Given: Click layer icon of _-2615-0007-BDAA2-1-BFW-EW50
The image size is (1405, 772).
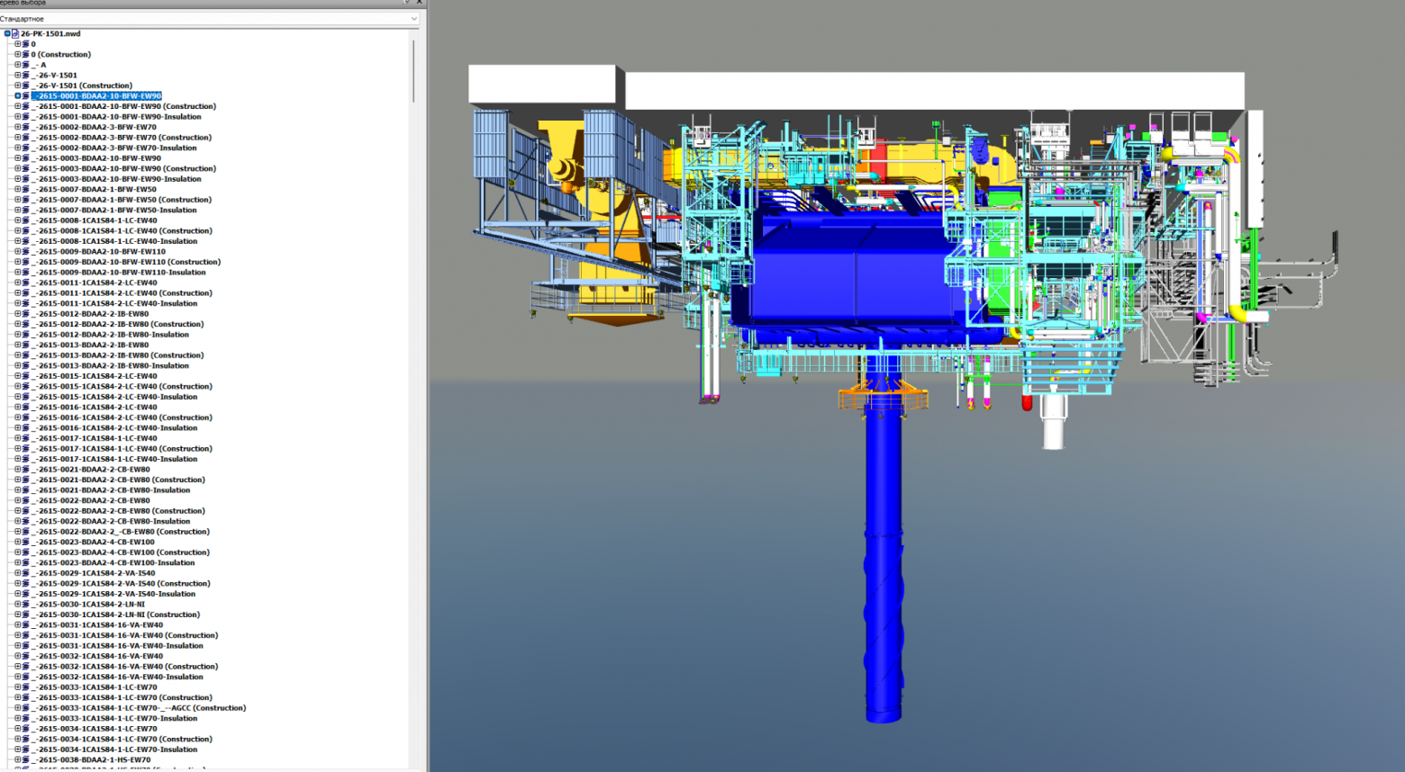Looking at the screenshot, I should [x=26, y=189].
